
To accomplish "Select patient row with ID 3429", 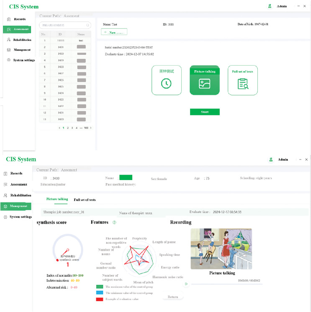I will [65, 60].
